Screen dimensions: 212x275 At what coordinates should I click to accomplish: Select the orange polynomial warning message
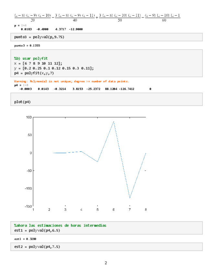click(72, 81)
